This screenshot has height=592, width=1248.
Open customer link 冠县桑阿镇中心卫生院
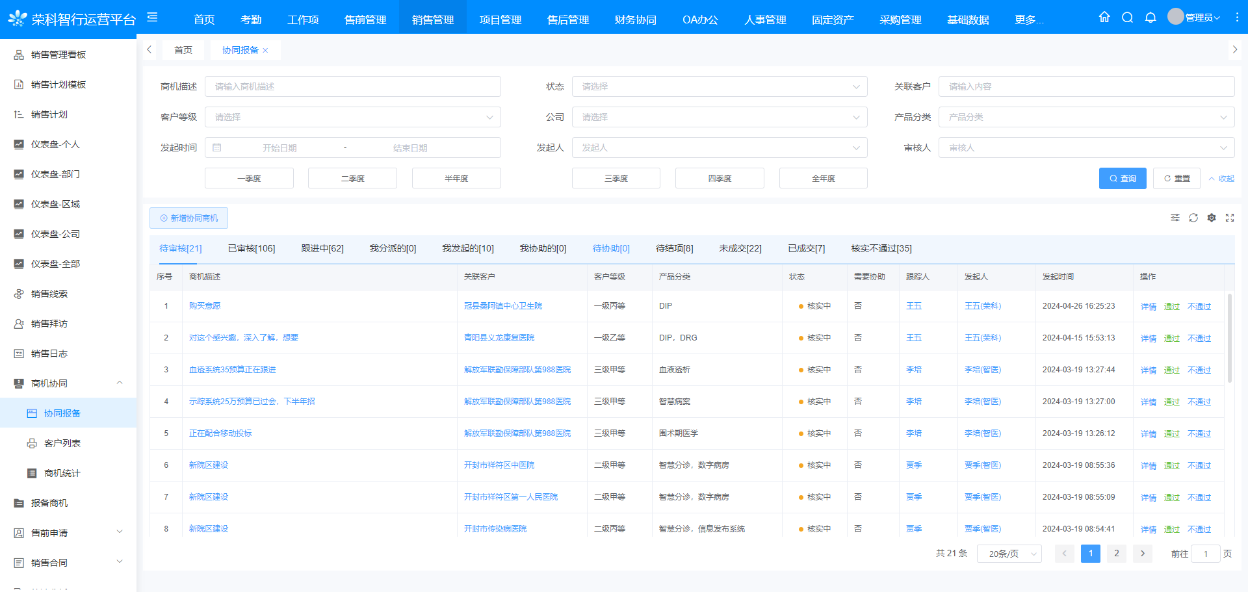[x=502, y=306]
